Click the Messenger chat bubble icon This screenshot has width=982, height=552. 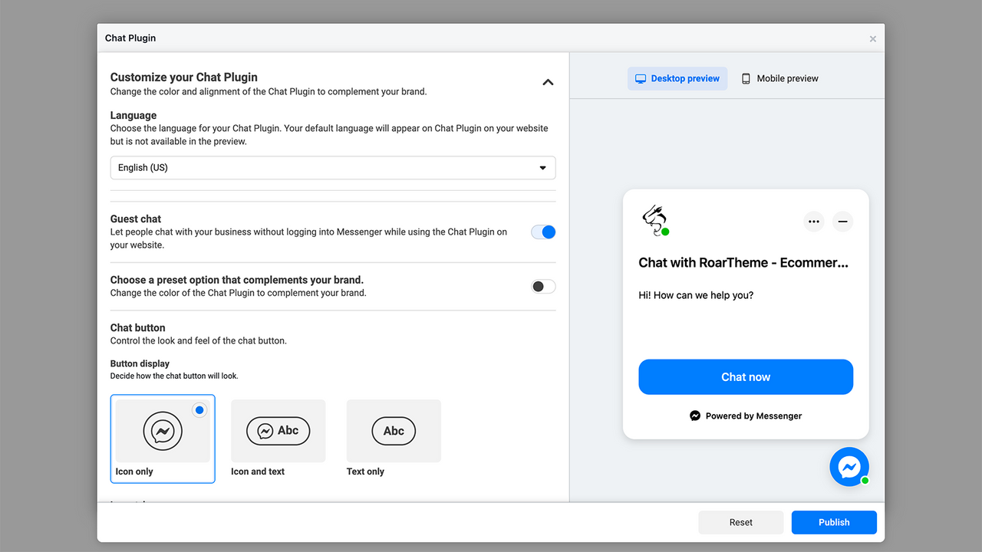849,466
